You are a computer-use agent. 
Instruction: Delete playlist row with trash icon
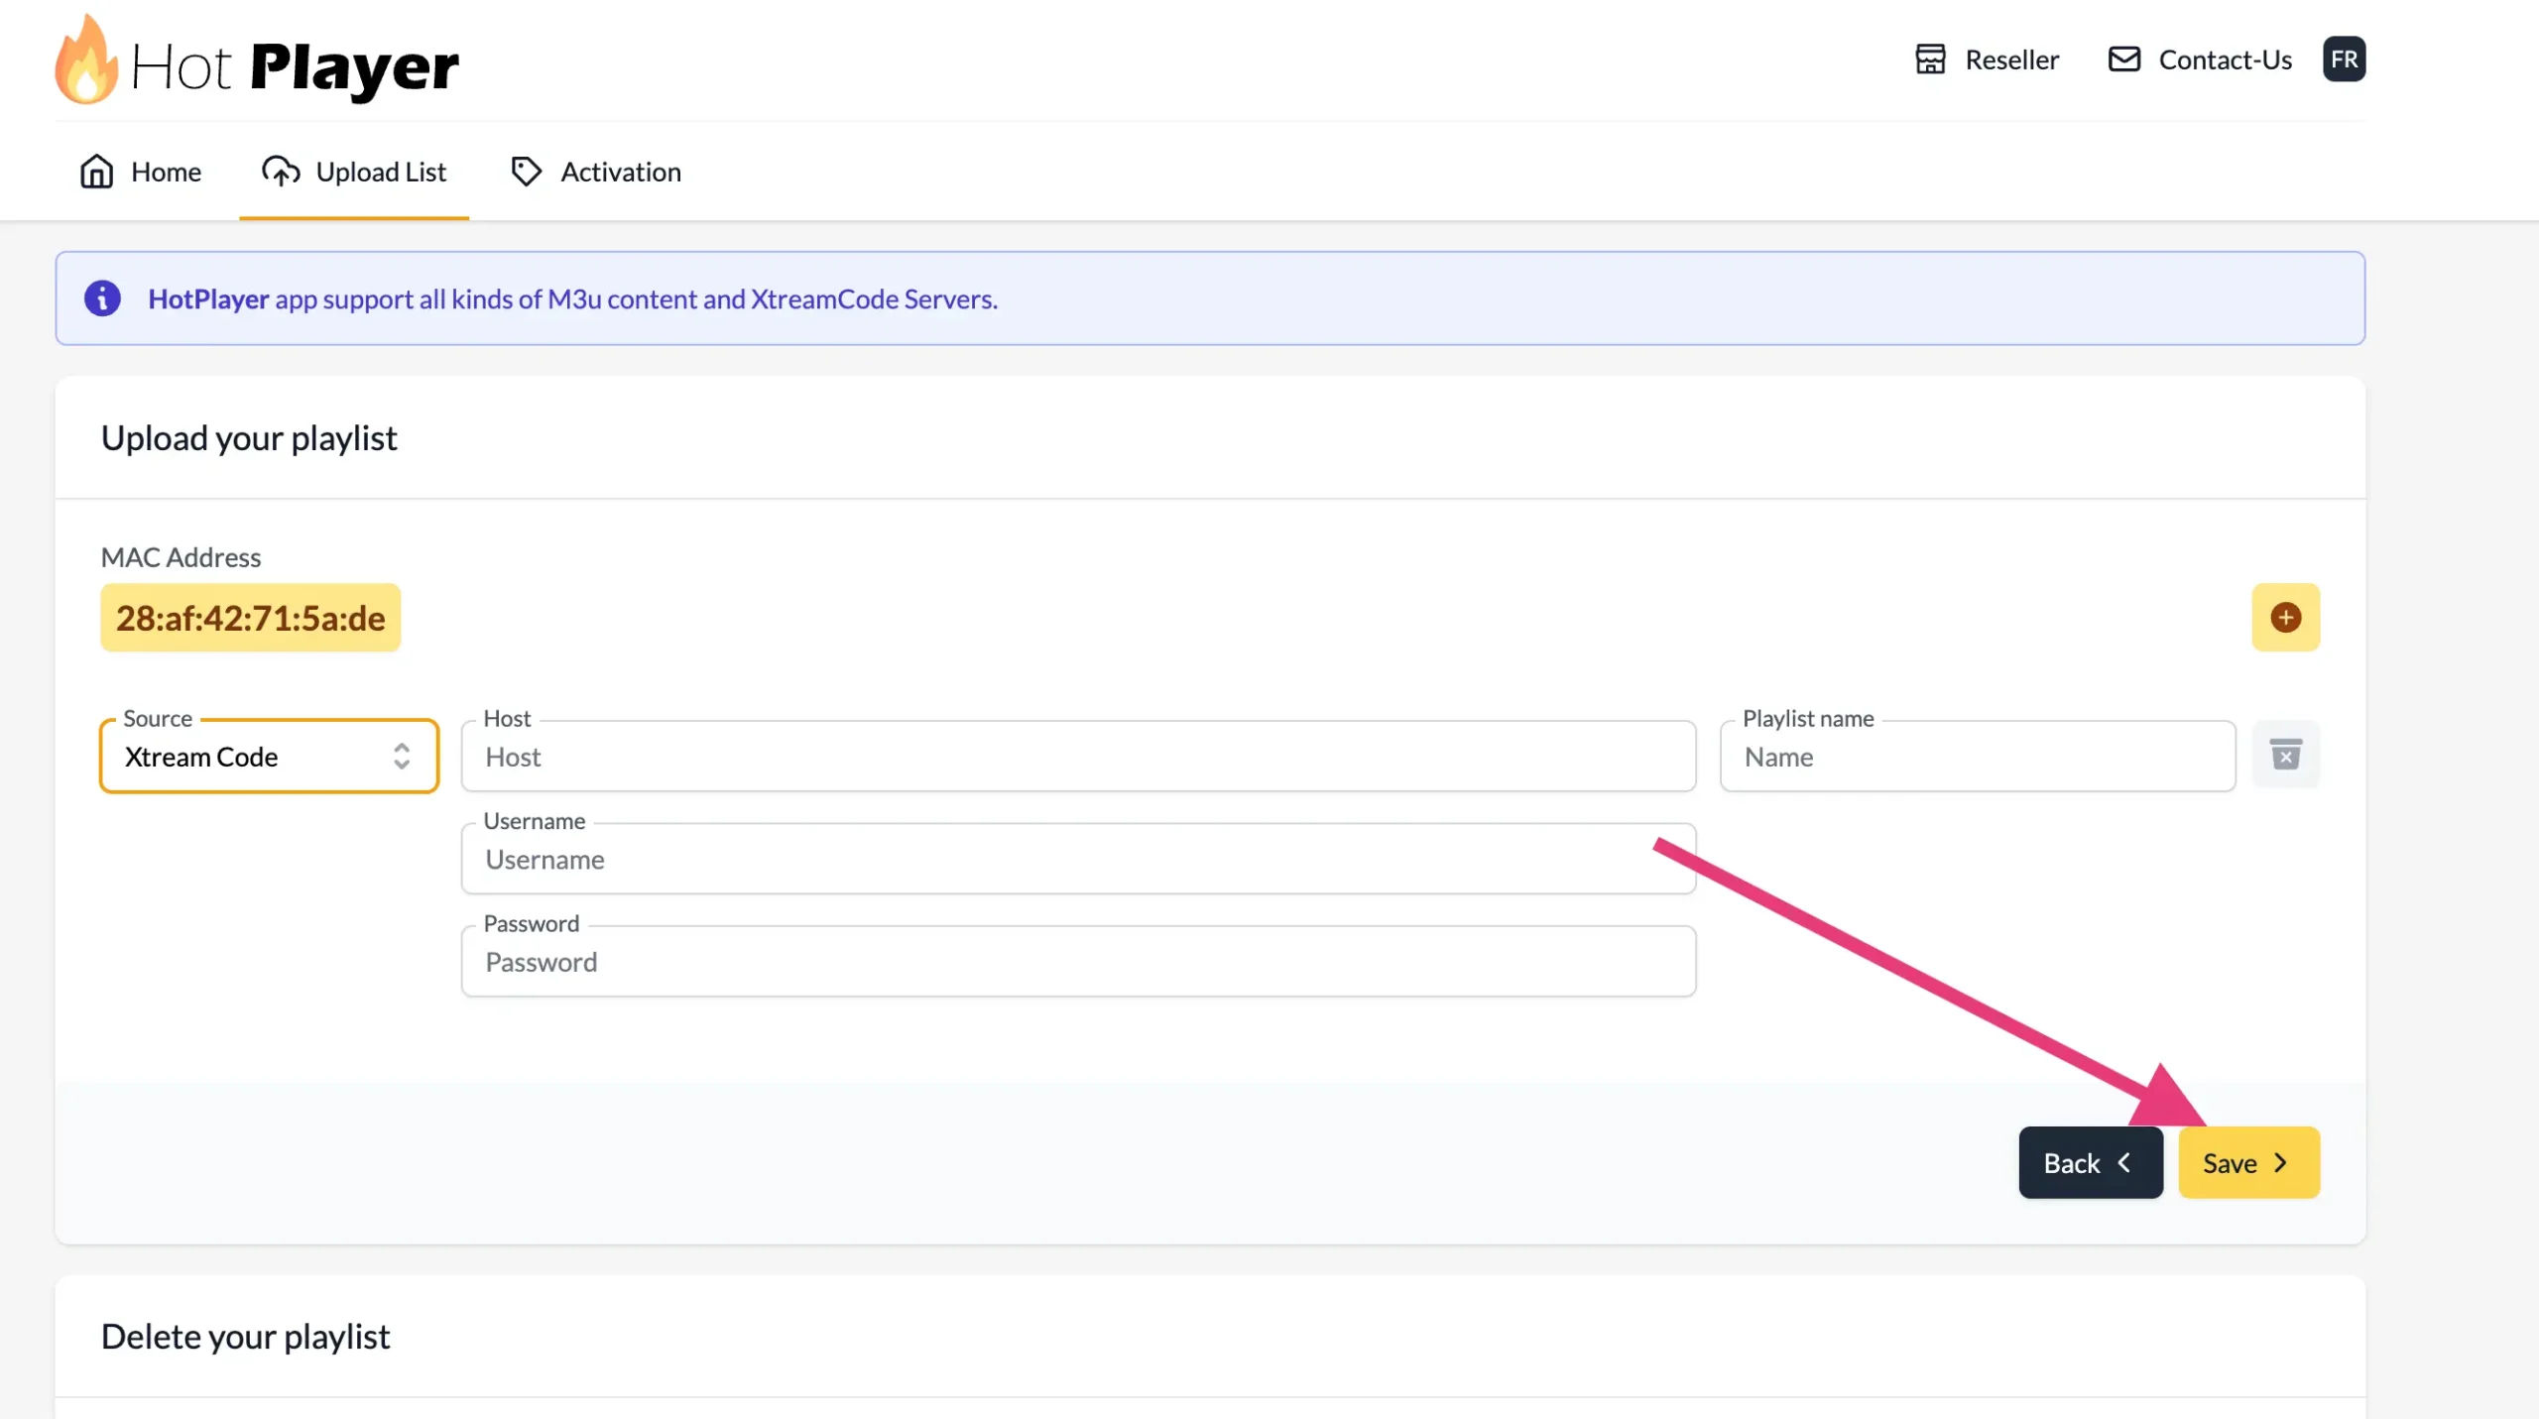pyautogui.click(x=2285, y=756)
